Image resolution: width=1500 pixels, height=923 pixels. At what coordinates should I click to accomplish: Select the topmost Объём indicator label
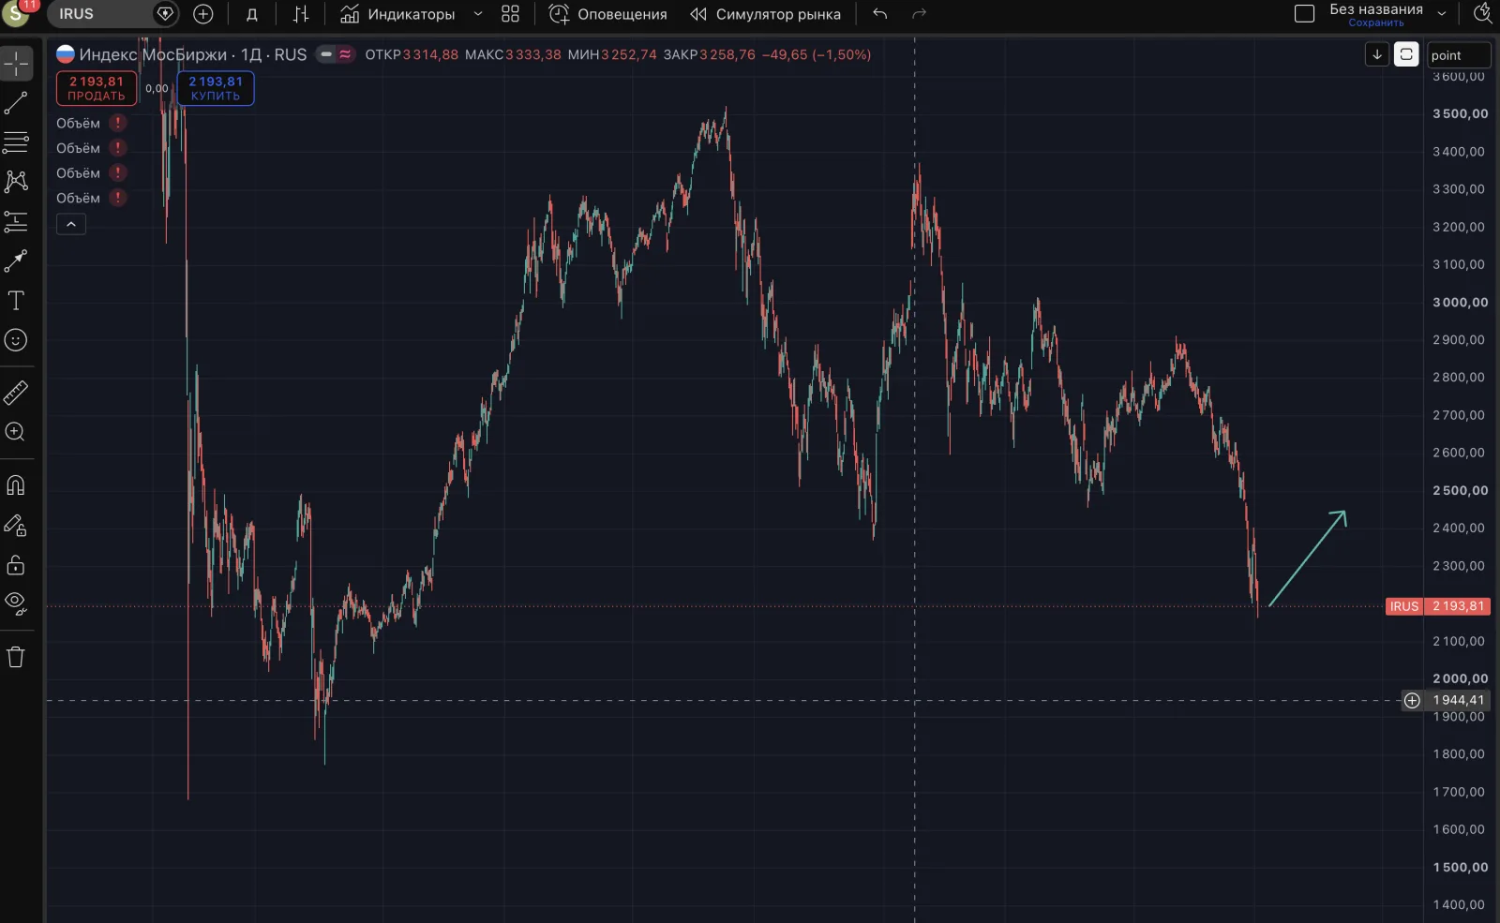[78, 123]
